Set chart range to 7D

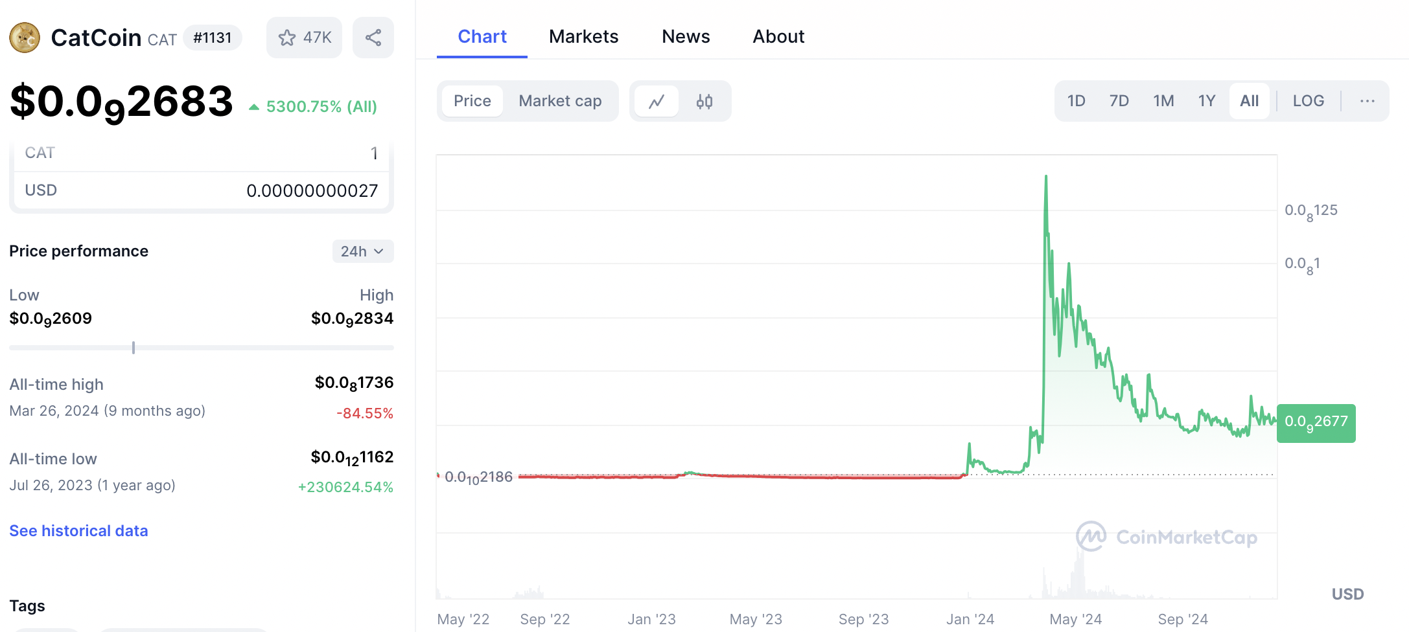[x=1119, y=101]
